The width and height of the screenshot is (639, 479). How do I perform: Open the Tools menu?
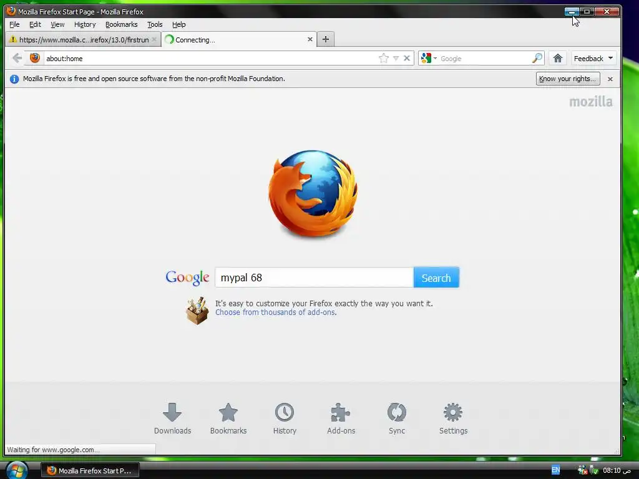[155, 24]
